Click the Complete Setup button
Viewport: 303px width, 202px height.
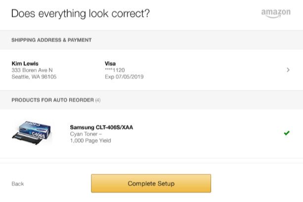tap(151, 183)
